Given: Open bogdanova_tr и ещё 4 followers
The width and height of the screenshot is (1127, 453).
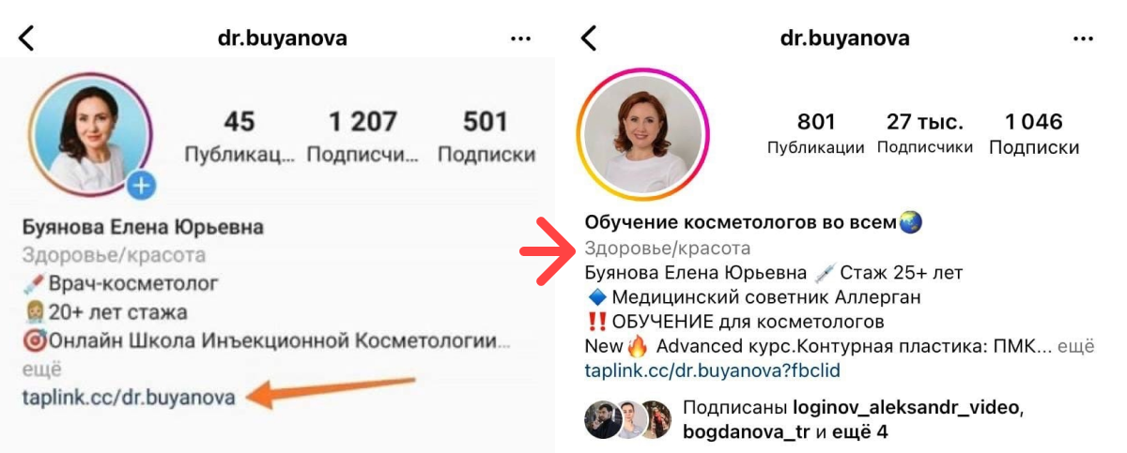Looking at the screenshot, I should pos(785,432).
